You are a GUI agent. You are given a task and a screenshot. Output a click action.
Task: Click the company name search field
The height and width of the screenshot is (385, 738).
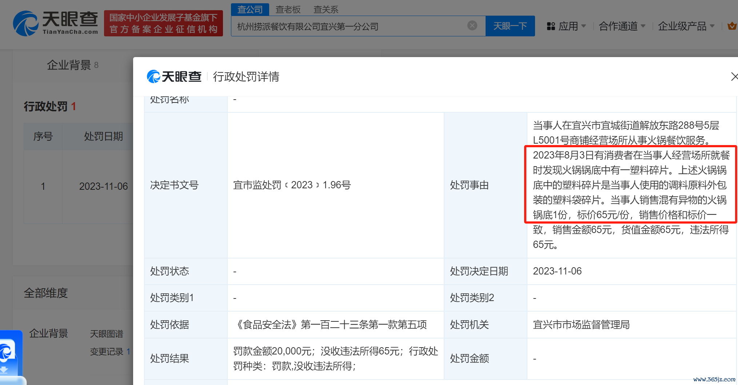coord(349,26)
